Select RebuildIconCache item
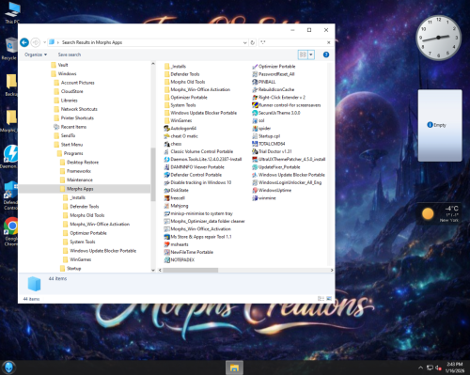Screen dimensions: 470x375 click(274, 89)
